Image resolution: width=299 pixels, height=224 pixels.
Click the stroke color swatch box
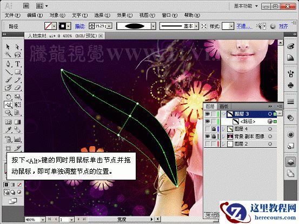pyautogui.click(x=62, y=26)
